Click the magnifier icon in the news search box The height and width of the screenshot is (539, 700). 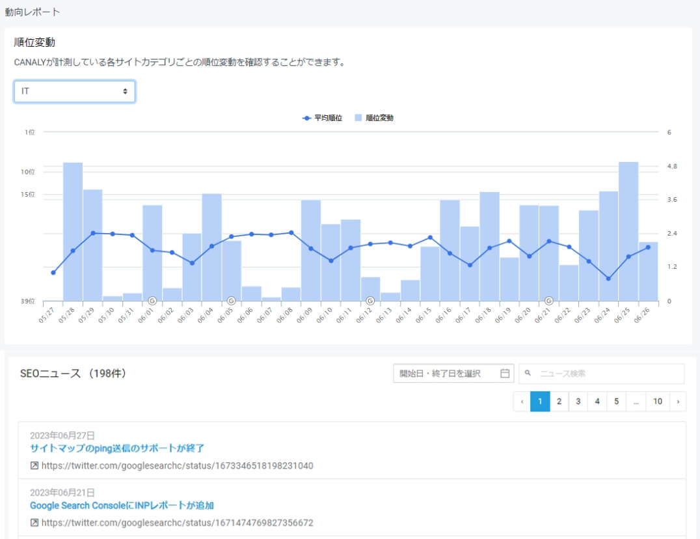[x=526, y=373]
